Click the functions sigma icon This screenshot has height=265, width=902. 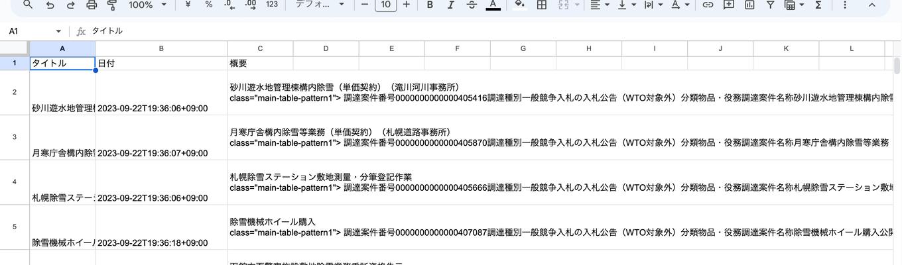[818, 5]
